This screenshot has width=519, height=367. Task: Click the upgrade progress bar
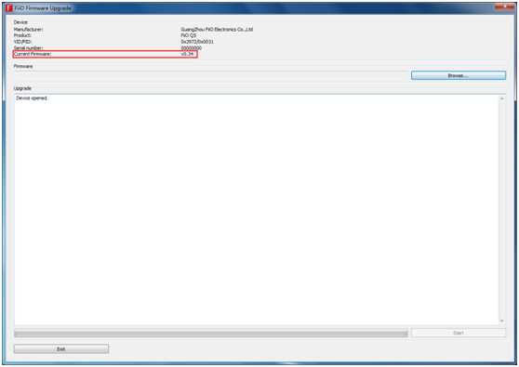coord(210,333)
